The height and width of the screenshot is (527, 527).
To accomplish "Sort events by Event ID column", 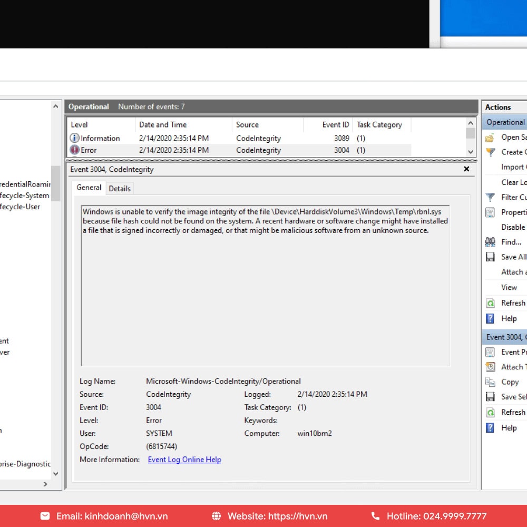I will pos(328,125).
